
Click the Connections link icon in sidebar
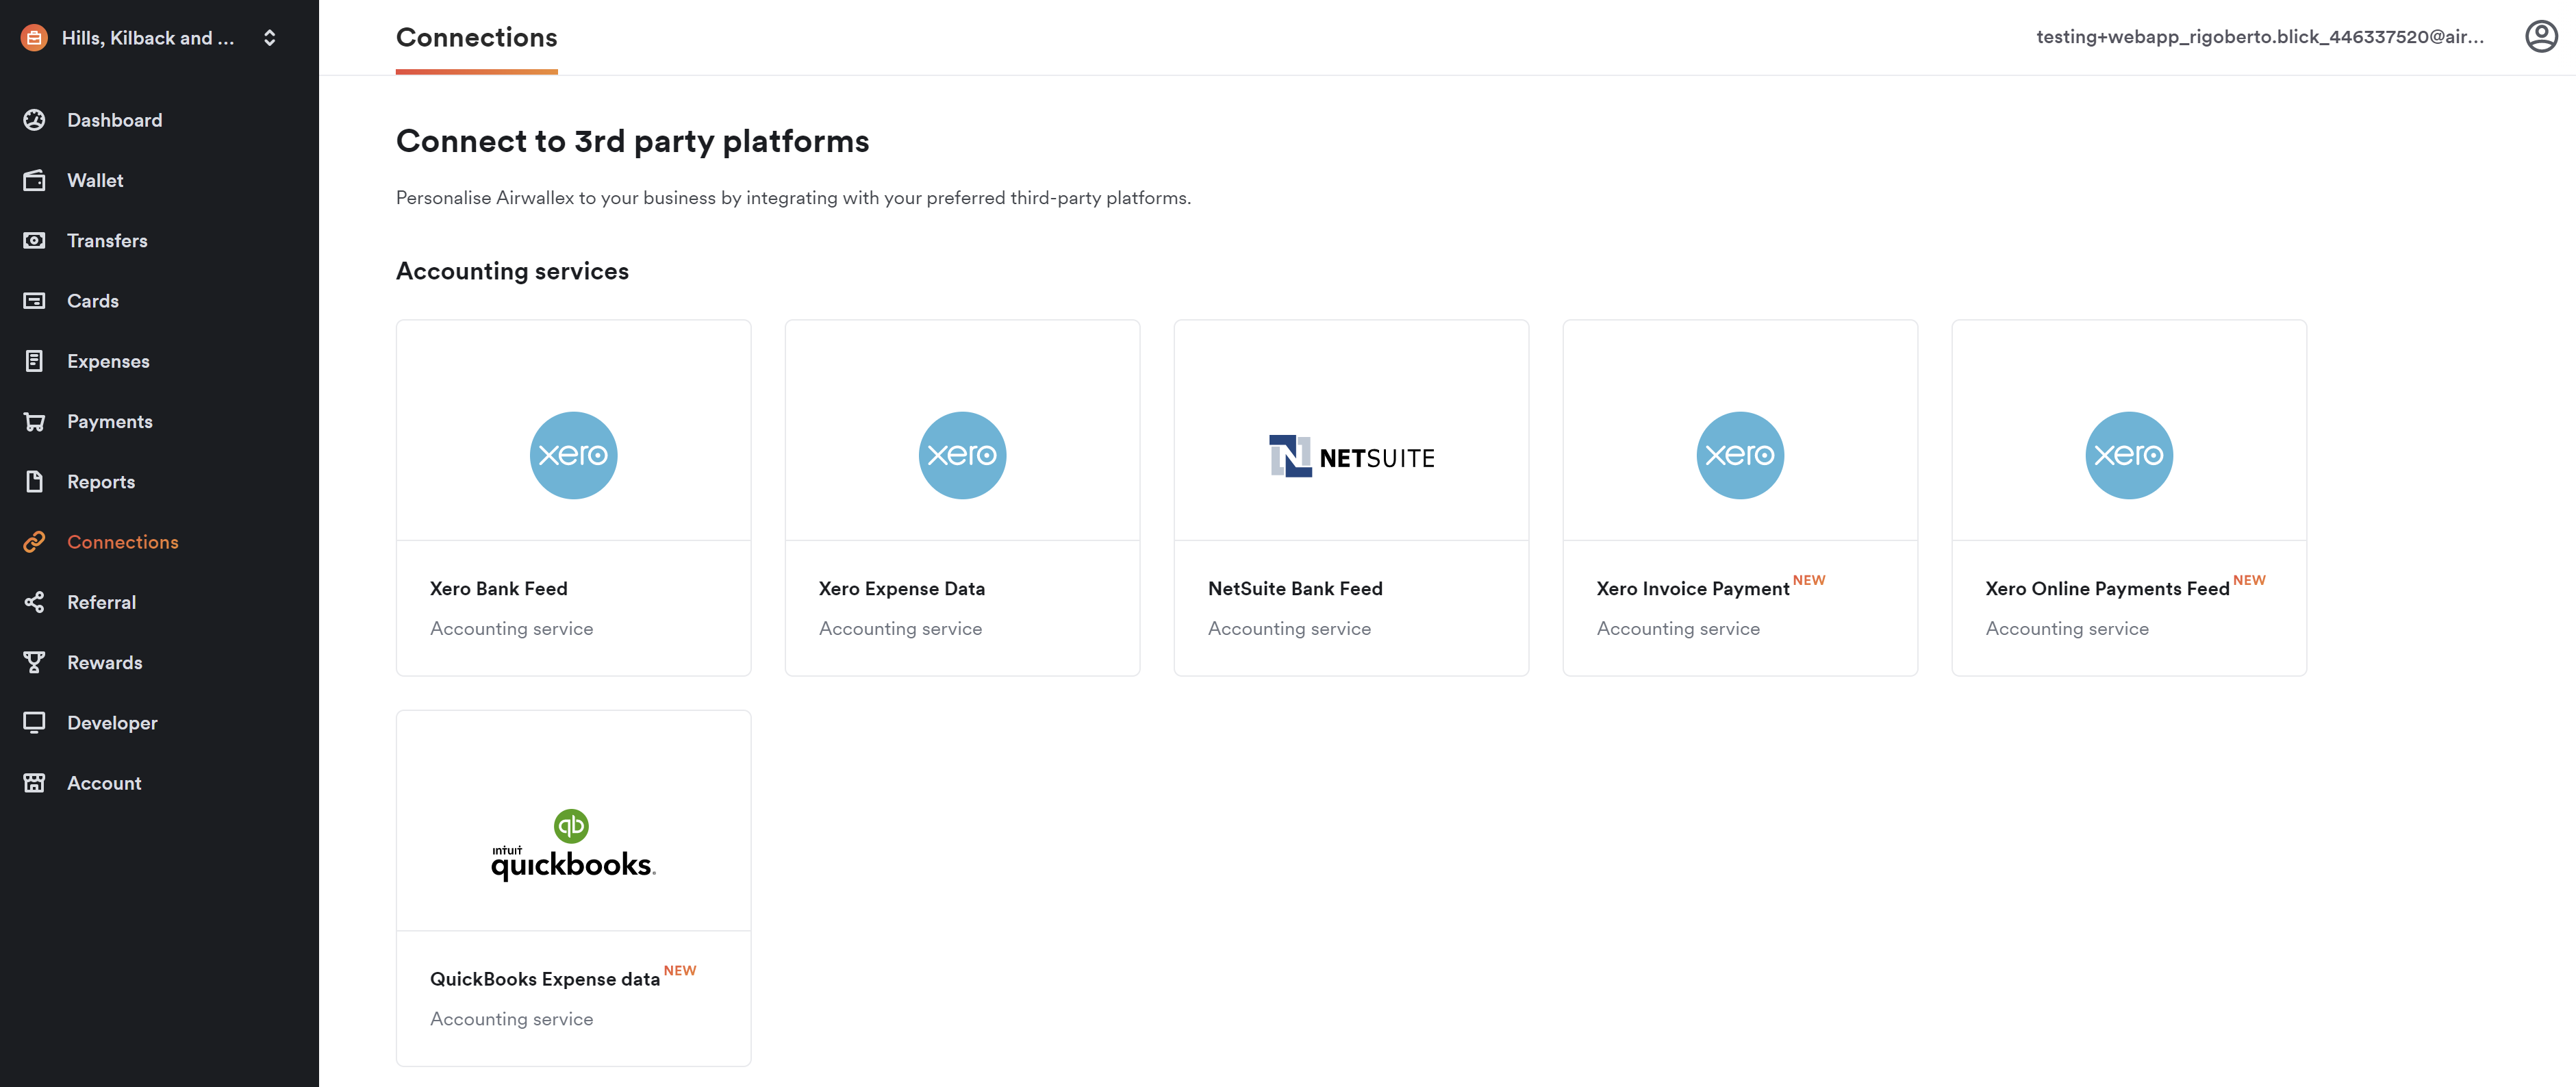coord(34,542)
